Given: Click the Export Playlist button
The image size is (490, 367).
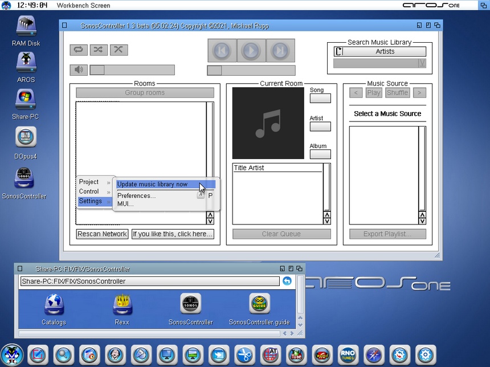Looking at the screenshot, I should pos(387,234).
